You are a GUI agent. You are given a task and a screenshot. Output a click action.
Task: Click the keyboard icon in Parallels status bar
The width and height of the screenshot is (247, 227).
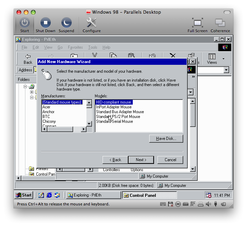pyautogui.click(x=163, y=204)
